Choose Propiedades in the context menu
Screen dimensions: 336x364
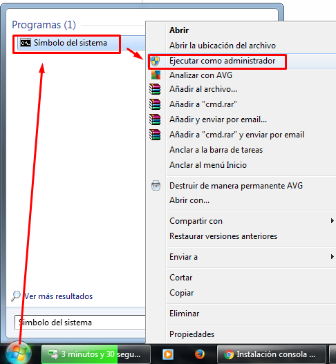[192, 334]
